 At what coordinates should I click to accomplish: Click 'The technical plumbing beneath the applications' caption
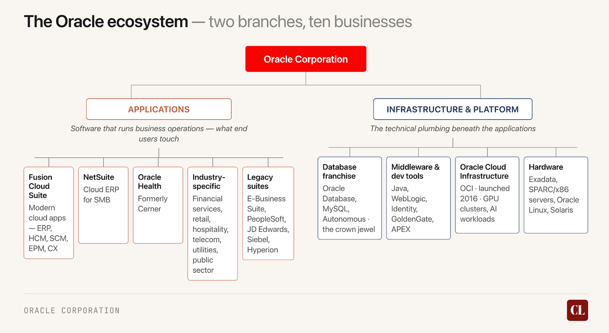453,129
